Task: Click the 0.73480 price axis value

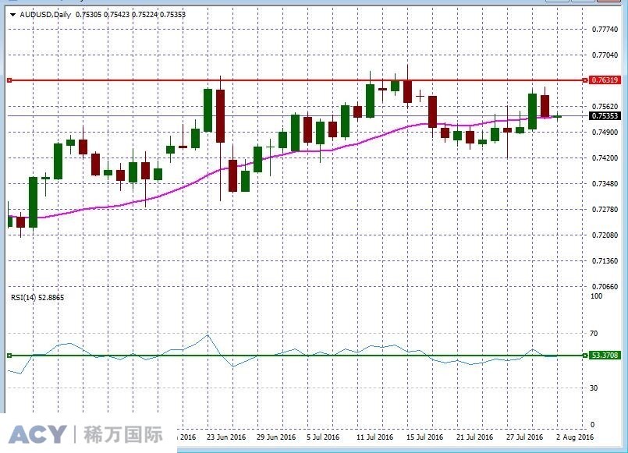Action: click(x=605, y=184)
